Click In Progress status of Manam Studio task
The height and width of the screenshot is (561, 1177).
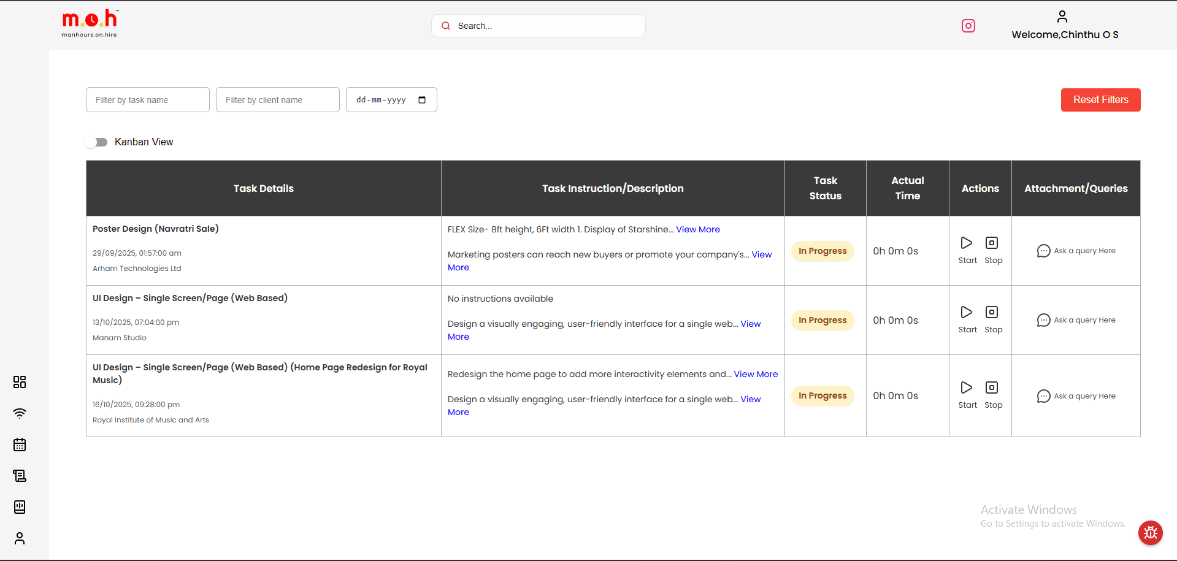(x=822, y=320)
